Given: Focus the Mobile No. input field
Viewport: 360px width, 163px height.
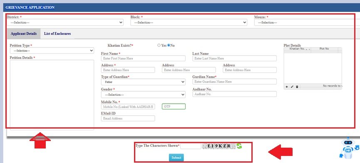Looking at the screenshot, I should (x=128, y=107).
